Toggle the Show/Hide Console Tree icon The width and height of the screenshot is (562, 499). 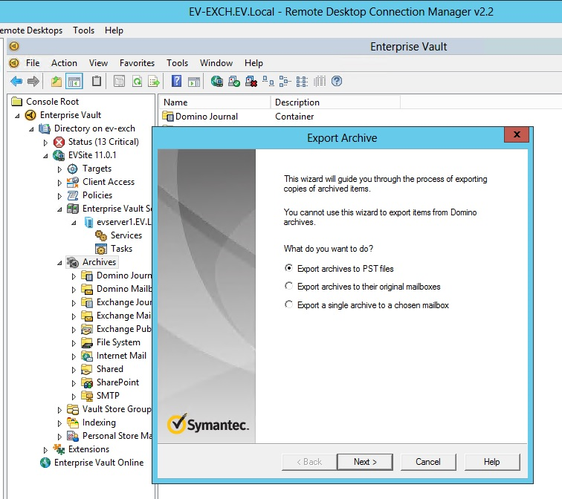pos(74,82)
